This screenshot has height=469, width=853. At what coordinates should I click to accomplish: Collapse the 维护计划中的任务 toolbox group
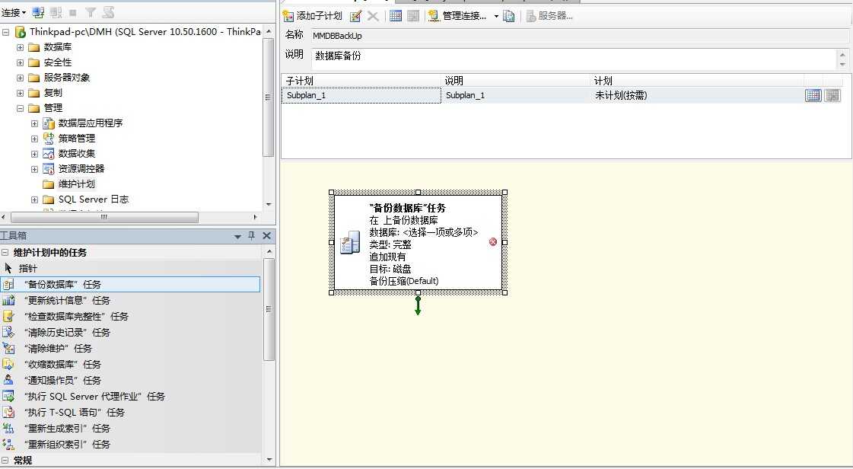pyautogui.click(x=5, y=253)
